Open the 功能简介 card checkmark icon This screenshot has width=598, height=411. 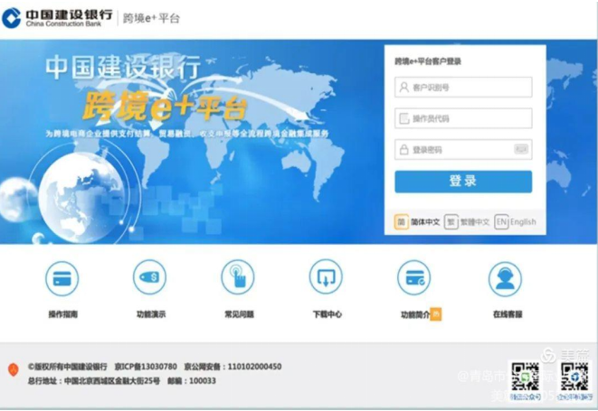414,277
